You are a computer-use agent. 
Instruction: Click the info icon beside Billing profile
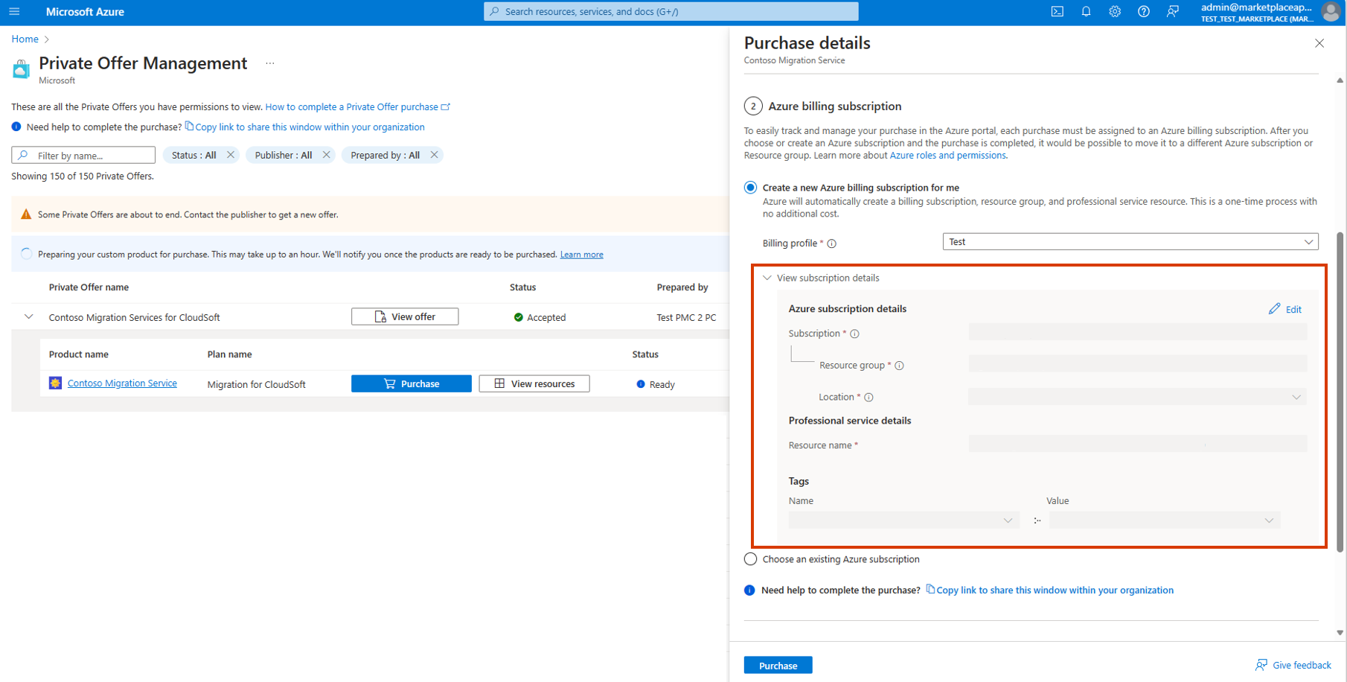pyautogui.click(x=832, y=243)
